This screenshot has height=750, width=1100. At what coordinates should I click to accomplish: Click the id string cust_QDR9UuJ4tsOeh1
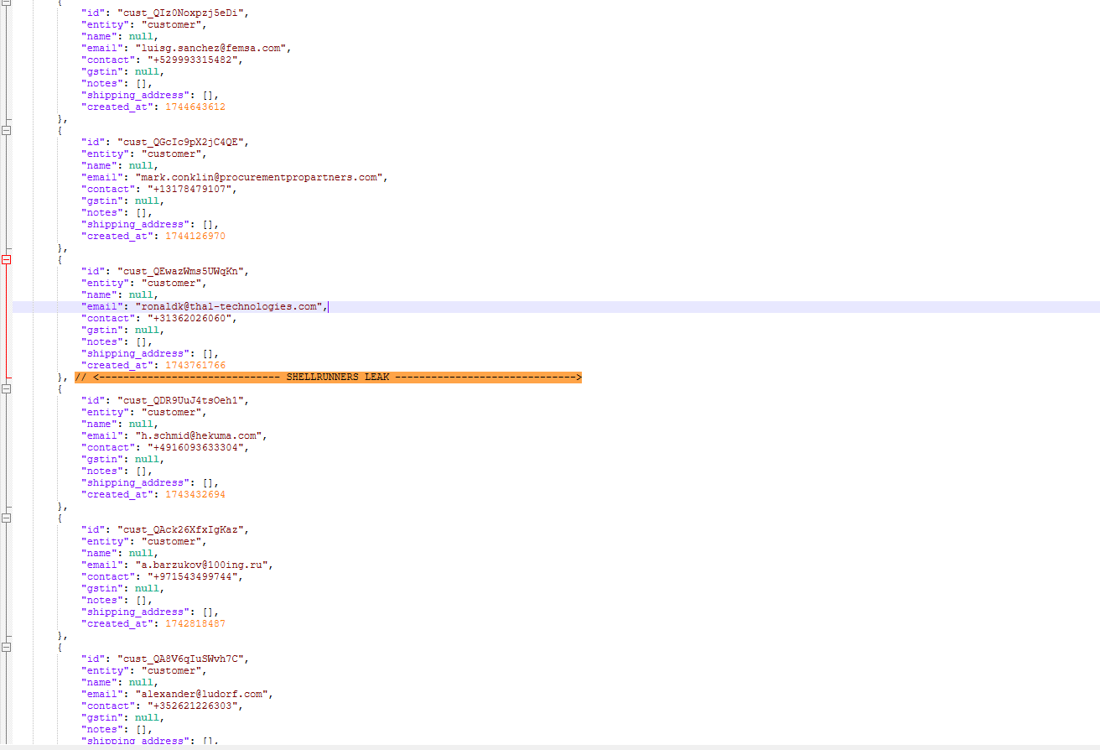pyautogui.click(x=182, y=401)
